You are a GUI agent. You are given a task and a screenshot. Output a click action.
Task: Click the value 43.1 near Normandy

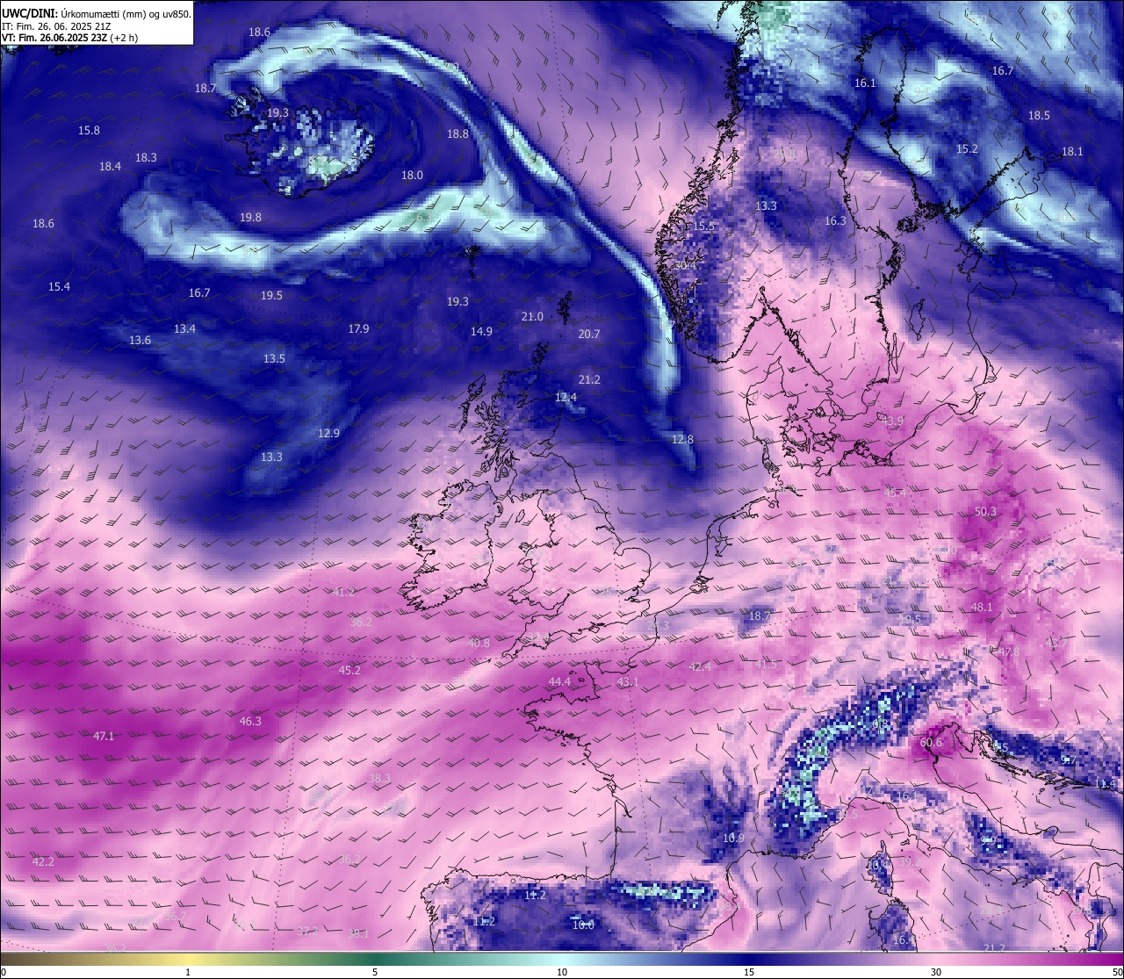pos(628,681)
